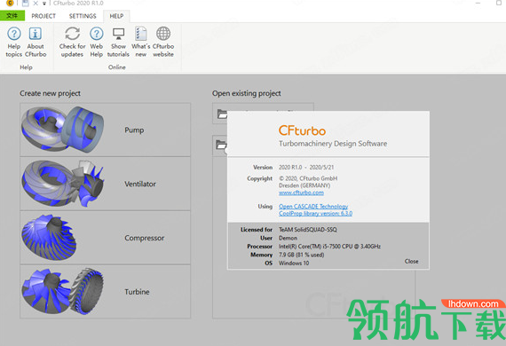This screenshot has width=506, height=346.
Task: Create a new Pump project
Action: (x=106, y=130)
